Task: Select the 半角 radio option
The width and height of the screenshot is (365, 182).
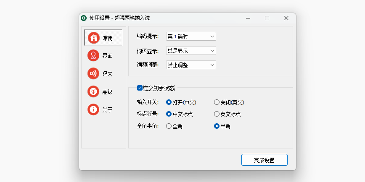Action: (217, 126)
